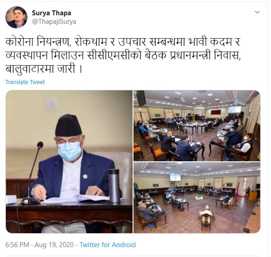Expand the tweet options chevron
The width and height of the screenshot is (271, 257).
click(258, 12)
